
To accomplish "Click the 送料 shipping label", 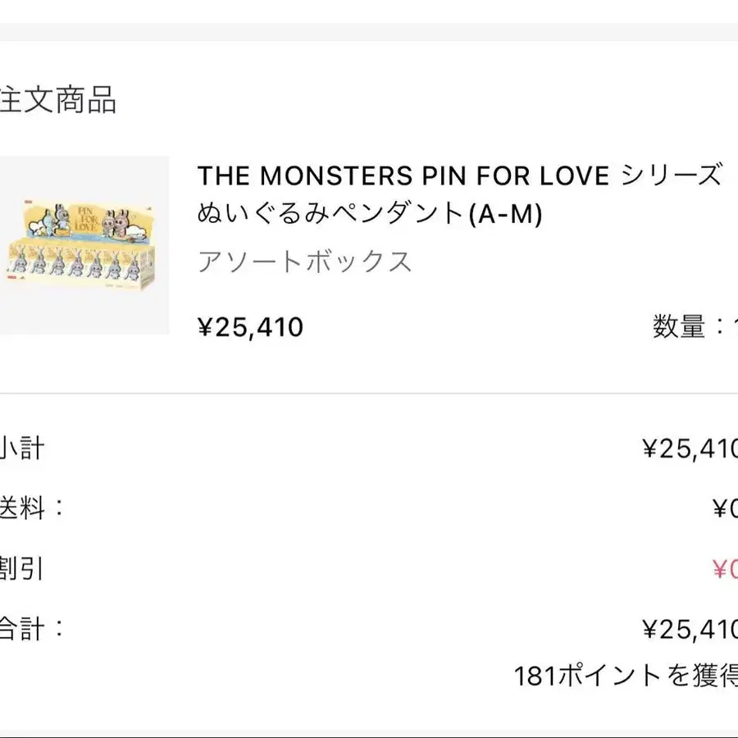I will coord(31,508).
